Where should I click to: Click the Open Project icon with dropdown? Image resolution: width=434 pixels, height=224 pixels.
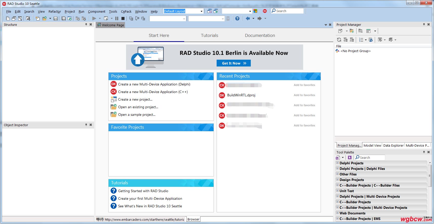[x=45, y=18]
